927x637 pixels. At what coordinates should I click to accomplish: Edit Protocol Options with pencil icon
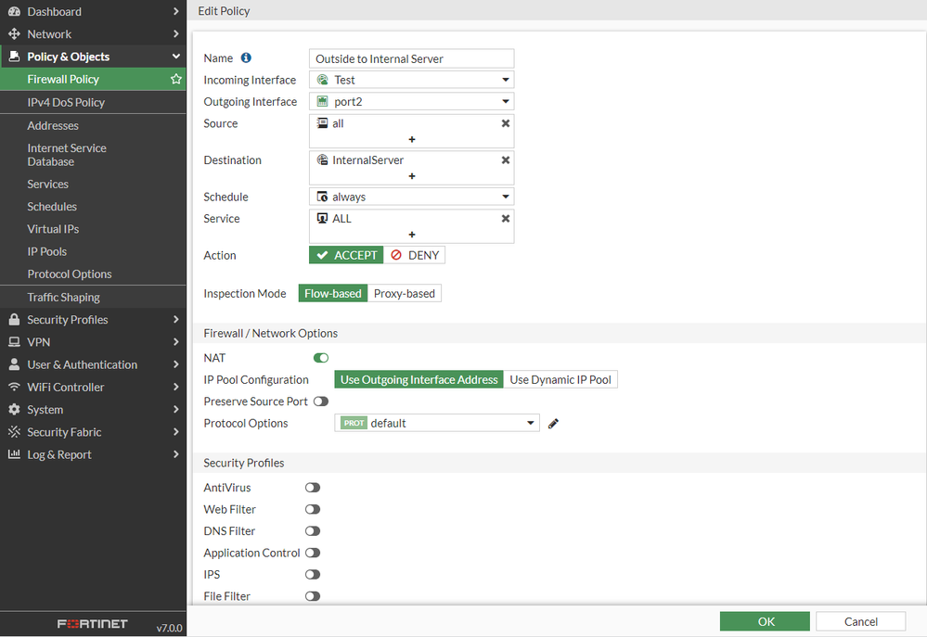click(553, 423)
